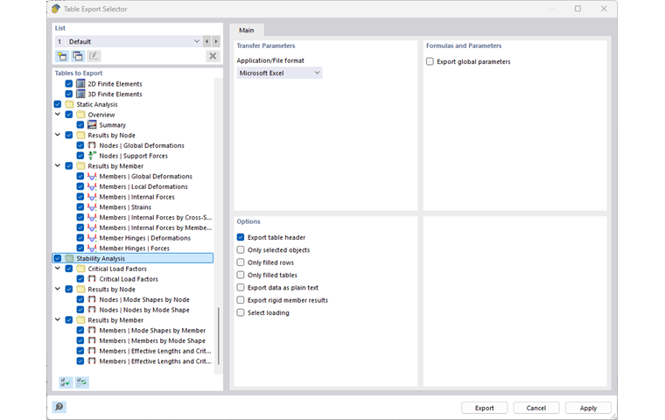The image size is (665, 420).
Task: Maximize the Table Export Selector window
Action: click(x=577, y=9)
